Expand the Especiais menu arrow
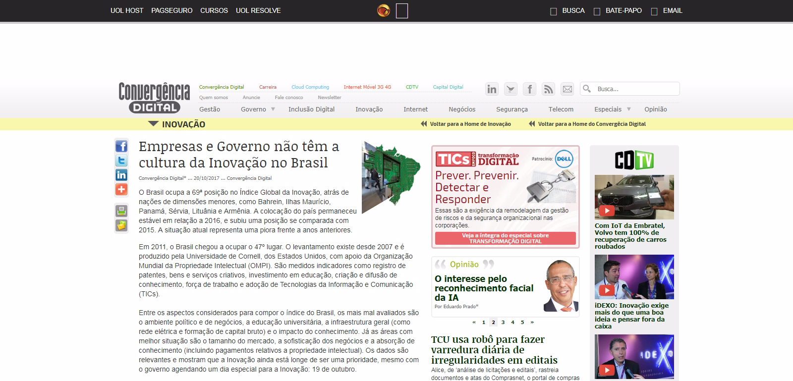The height and width of the screenshot is (381, 793). pos(629,109)
